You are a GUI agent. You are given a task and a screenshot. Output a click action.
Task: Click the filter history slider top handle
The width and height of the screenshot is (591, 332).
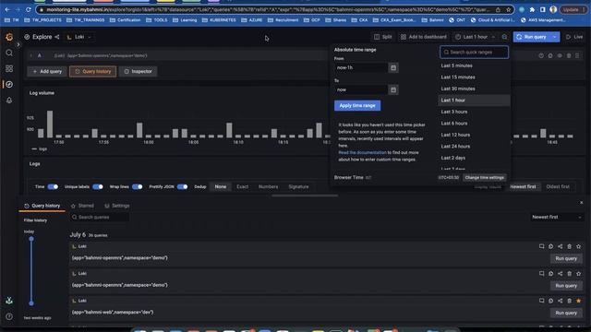[31, 239]
